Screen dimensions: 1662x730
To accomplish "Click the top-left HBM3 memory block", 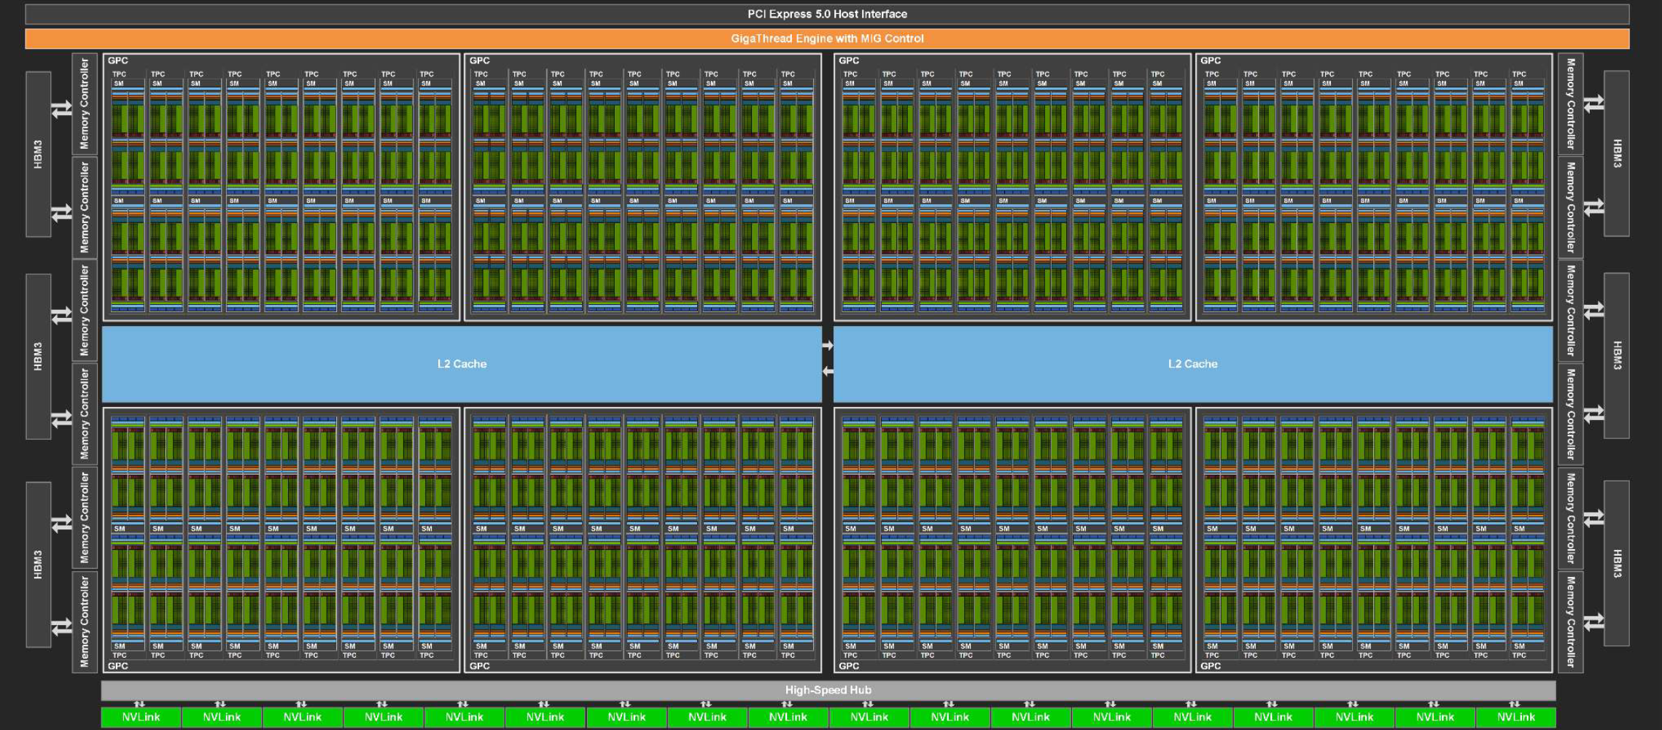I will 38,154.
